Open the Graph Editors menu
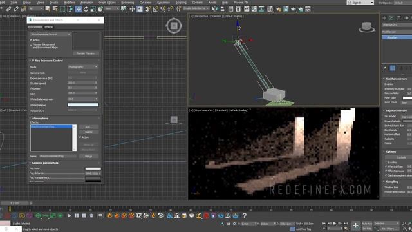The height and width of the screenshot is (232, 412). 107,3
